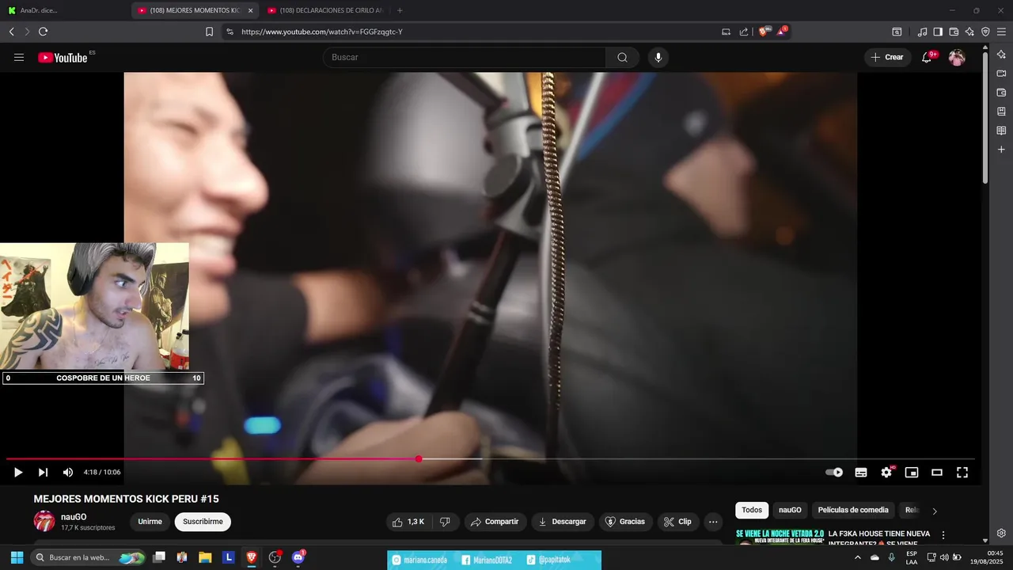Enable miniplayer mode

(912, 472)
